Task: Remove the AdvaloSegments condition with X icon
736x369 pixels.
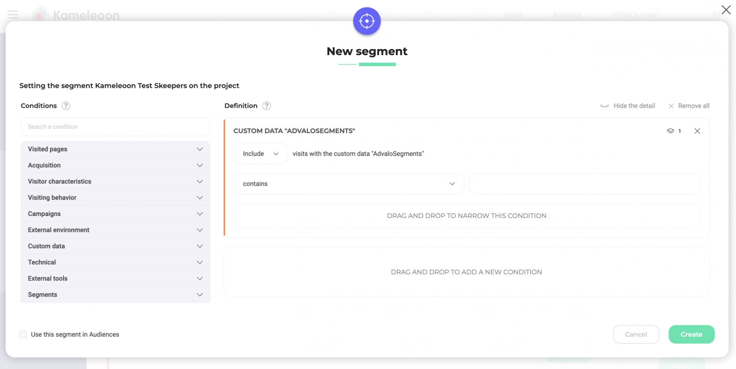Action: click(697, 131)
